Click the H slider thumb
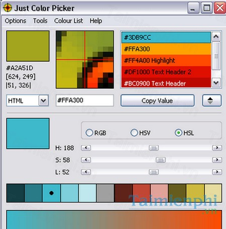Screen dimensions: 226x229 click(x=154, y=148)
